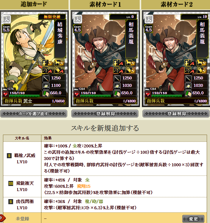Click 登録解除 under 素材カード1
210x223 pixels.
pos(105,114)
